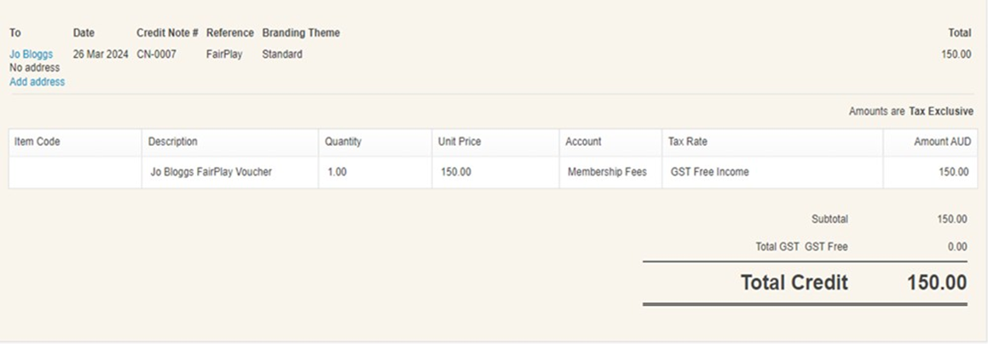988x344 pixels.
Task: Click the FairPlay reference value
Action: (x=224, y=54)
